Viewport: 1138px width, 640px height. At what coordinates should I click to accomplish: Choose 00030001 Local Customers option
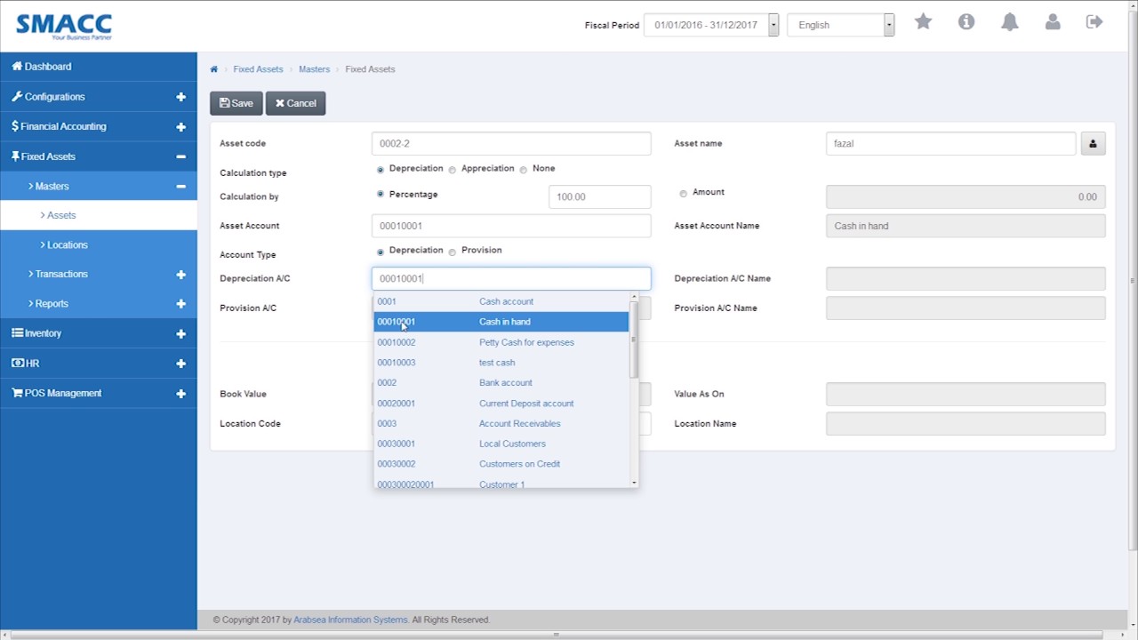(x=501, y=444)
